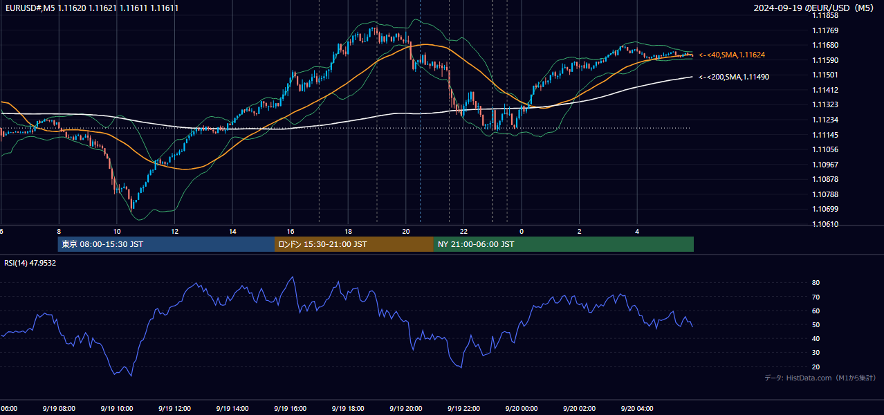Click price scale value 1.11145
The image size is (884, 415).
click(x=825, y=135)
